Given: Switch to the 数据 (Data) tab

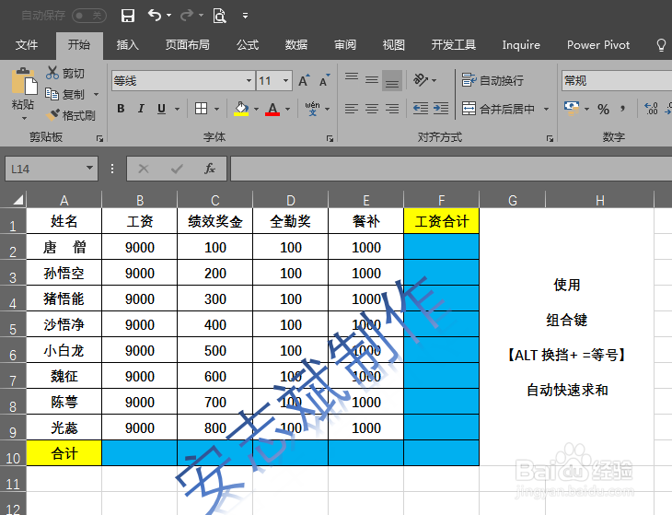Looking at the screenshot, I should tap(296, 44).
